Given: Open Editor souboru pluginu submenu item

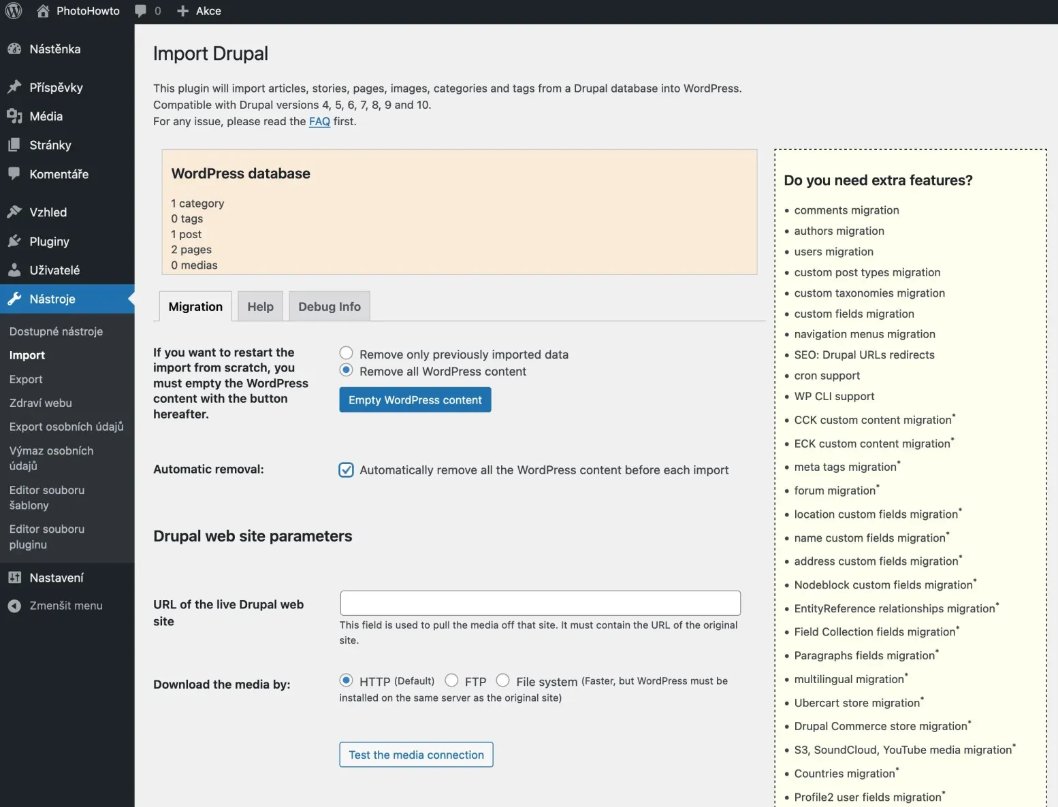Looking at the screenshot, I should pos(47,536).
